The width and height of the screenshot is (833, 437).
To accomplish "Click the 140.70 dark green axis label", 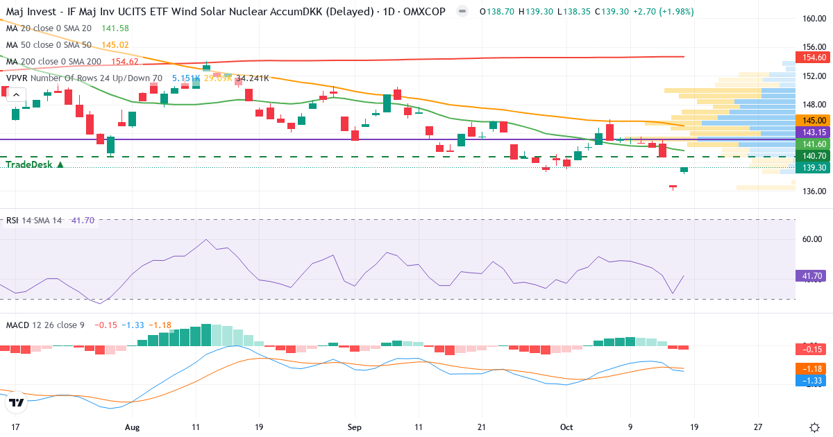I will click(814, 156).
